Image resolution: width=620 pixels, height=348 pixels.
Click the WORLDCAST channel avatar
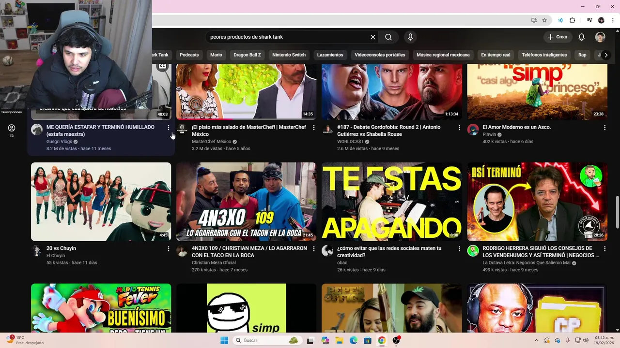point(327,130)
